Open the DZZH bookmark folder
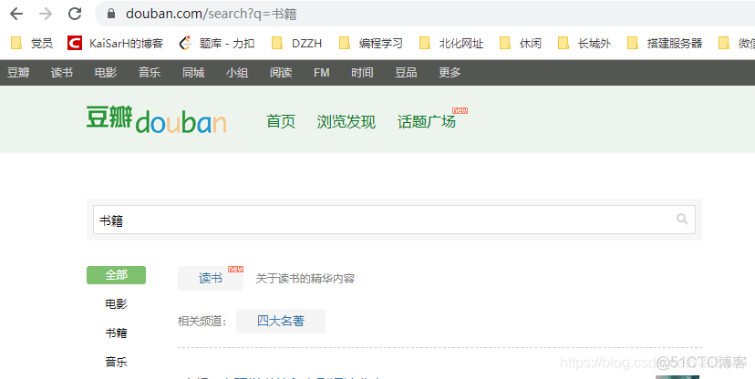Image resolution: width=755 pixels, height=379 pixels. click(296, 44)
